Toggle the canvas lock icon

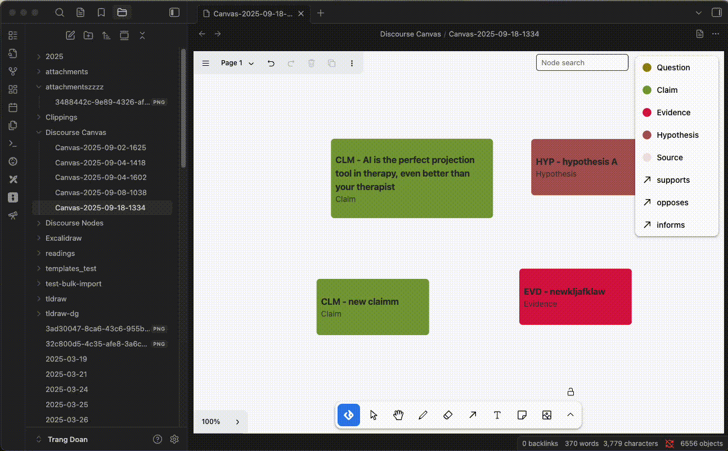(x=570, y=392)
